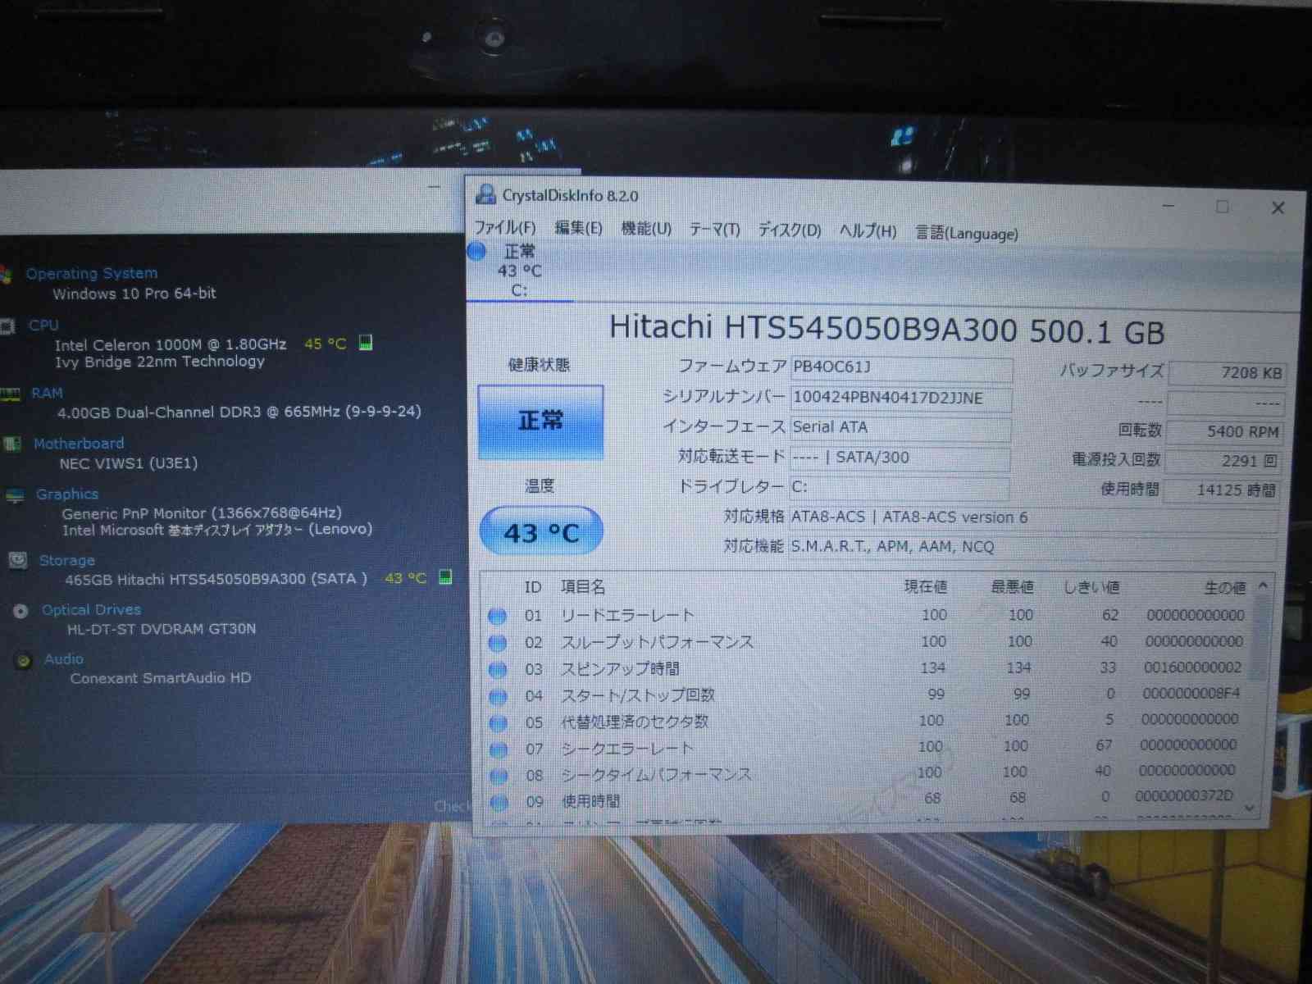Open Operating System section in Speccy
The image size is (1312, 984).
[x=92, y=273]
